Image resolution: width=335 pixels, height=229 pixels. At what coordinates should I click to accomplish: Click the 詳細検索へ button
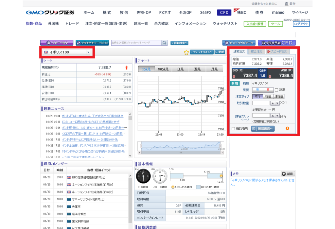point(179,43)
